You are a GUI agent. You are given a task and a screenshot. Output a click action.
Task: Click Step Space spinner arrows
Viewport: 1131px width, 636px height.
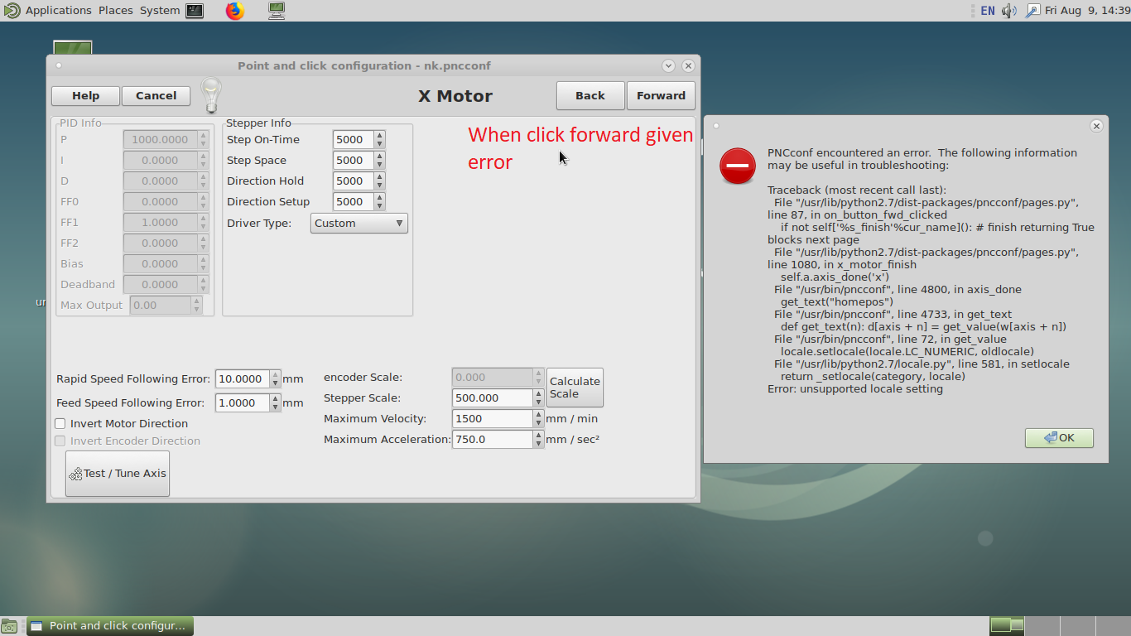pyautogui.click(x=379, y=160)
